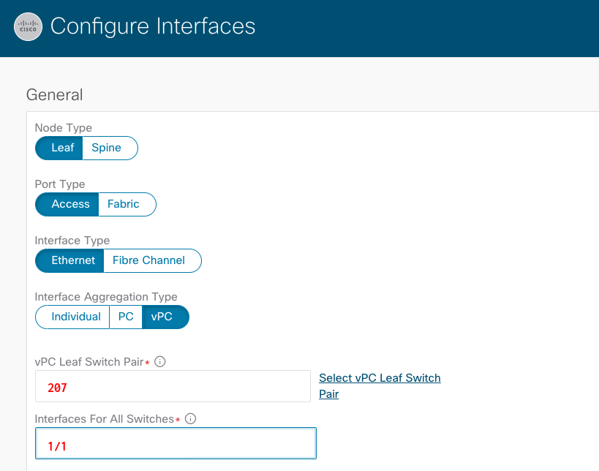Click the Interface Aggregation Type label
The image size is (599, 471).
(106, 297)
